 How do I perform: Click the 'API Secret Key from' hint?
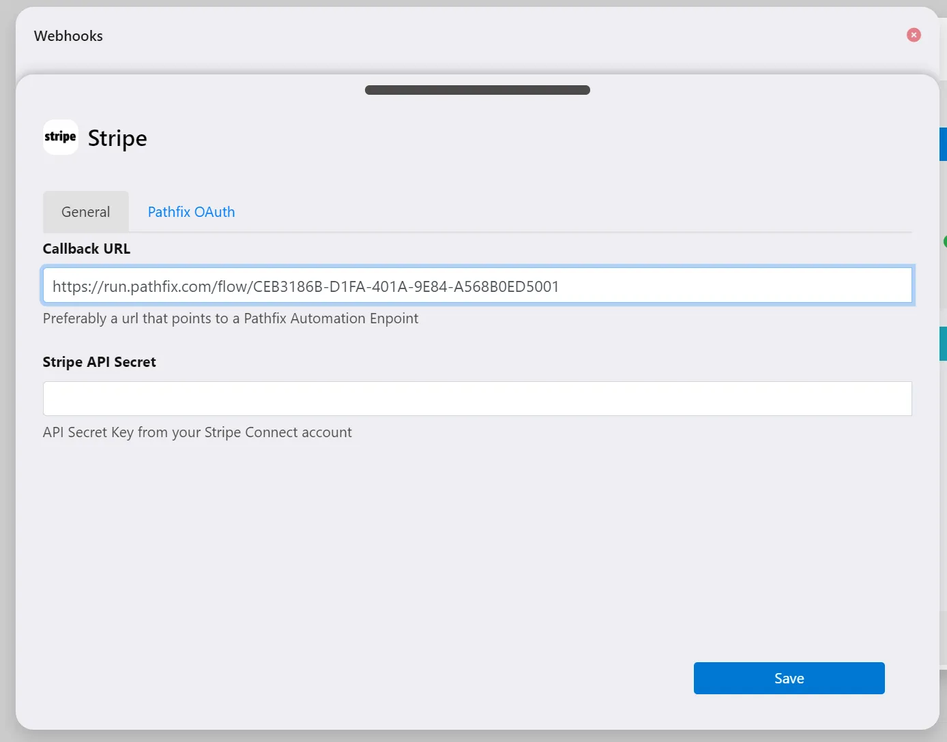pyautogui.click(x=197, y=432)
